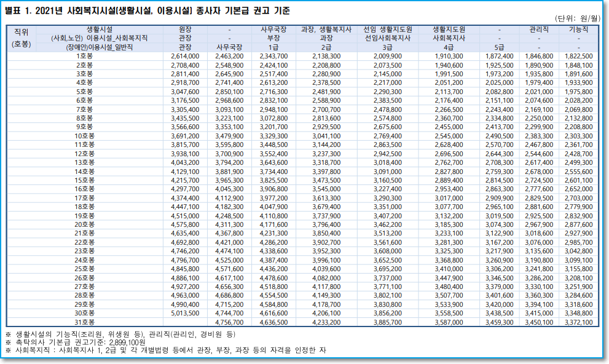Click the 1급 header cell
Screen dimensions: 609x364
pos(273,47)
